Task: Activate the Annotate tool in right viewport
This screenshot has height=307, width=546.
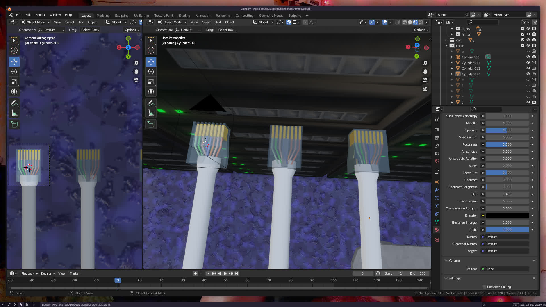Action: coord(151,103)
